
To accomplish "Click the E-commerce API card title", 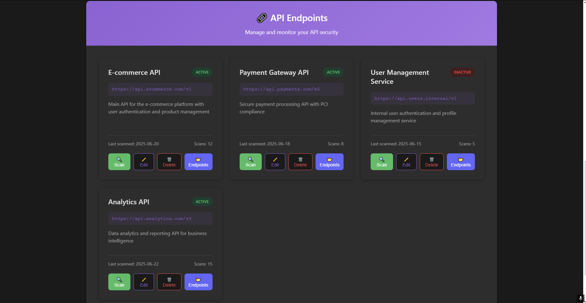I will point(134,72).
